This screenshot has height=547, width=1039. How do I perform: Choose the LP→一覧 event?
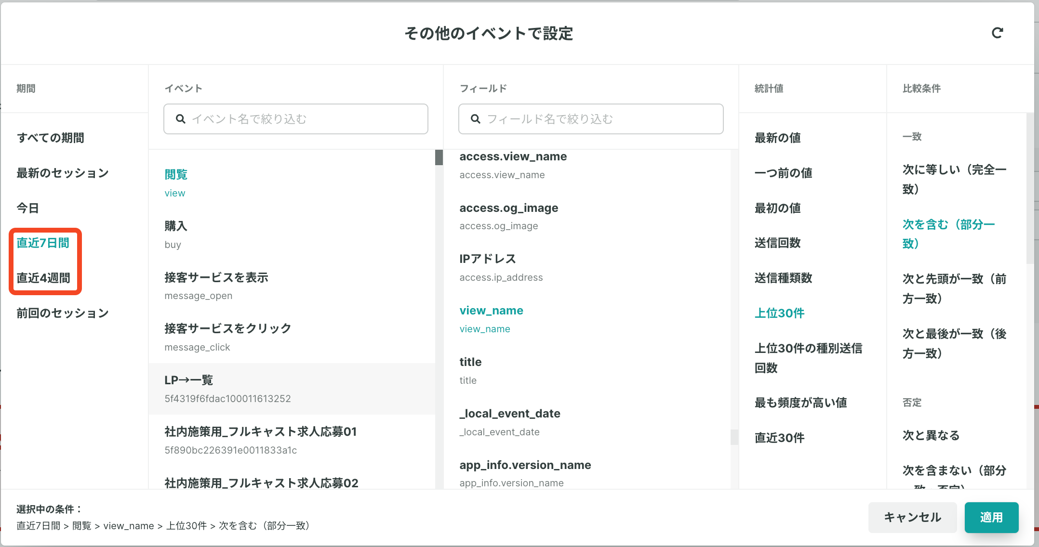292,389
